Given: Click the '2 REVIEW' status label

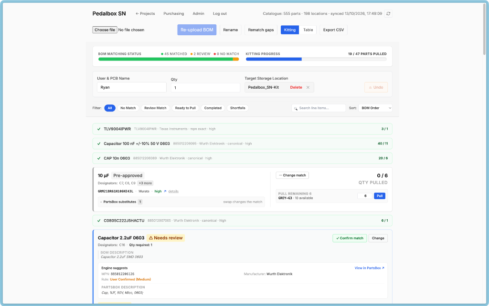Looking at the screenshot, I should (200, 54).
